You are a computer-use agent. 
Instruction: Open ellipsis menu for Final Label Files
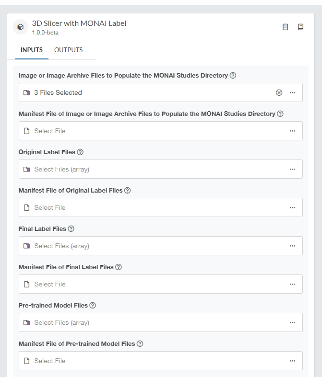coord(292,246)
